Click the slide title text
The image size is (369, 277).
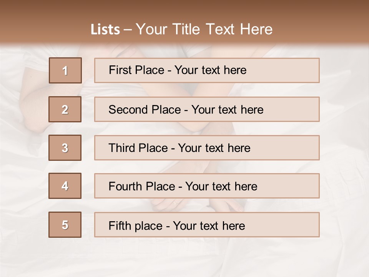[x=181, y=29]
